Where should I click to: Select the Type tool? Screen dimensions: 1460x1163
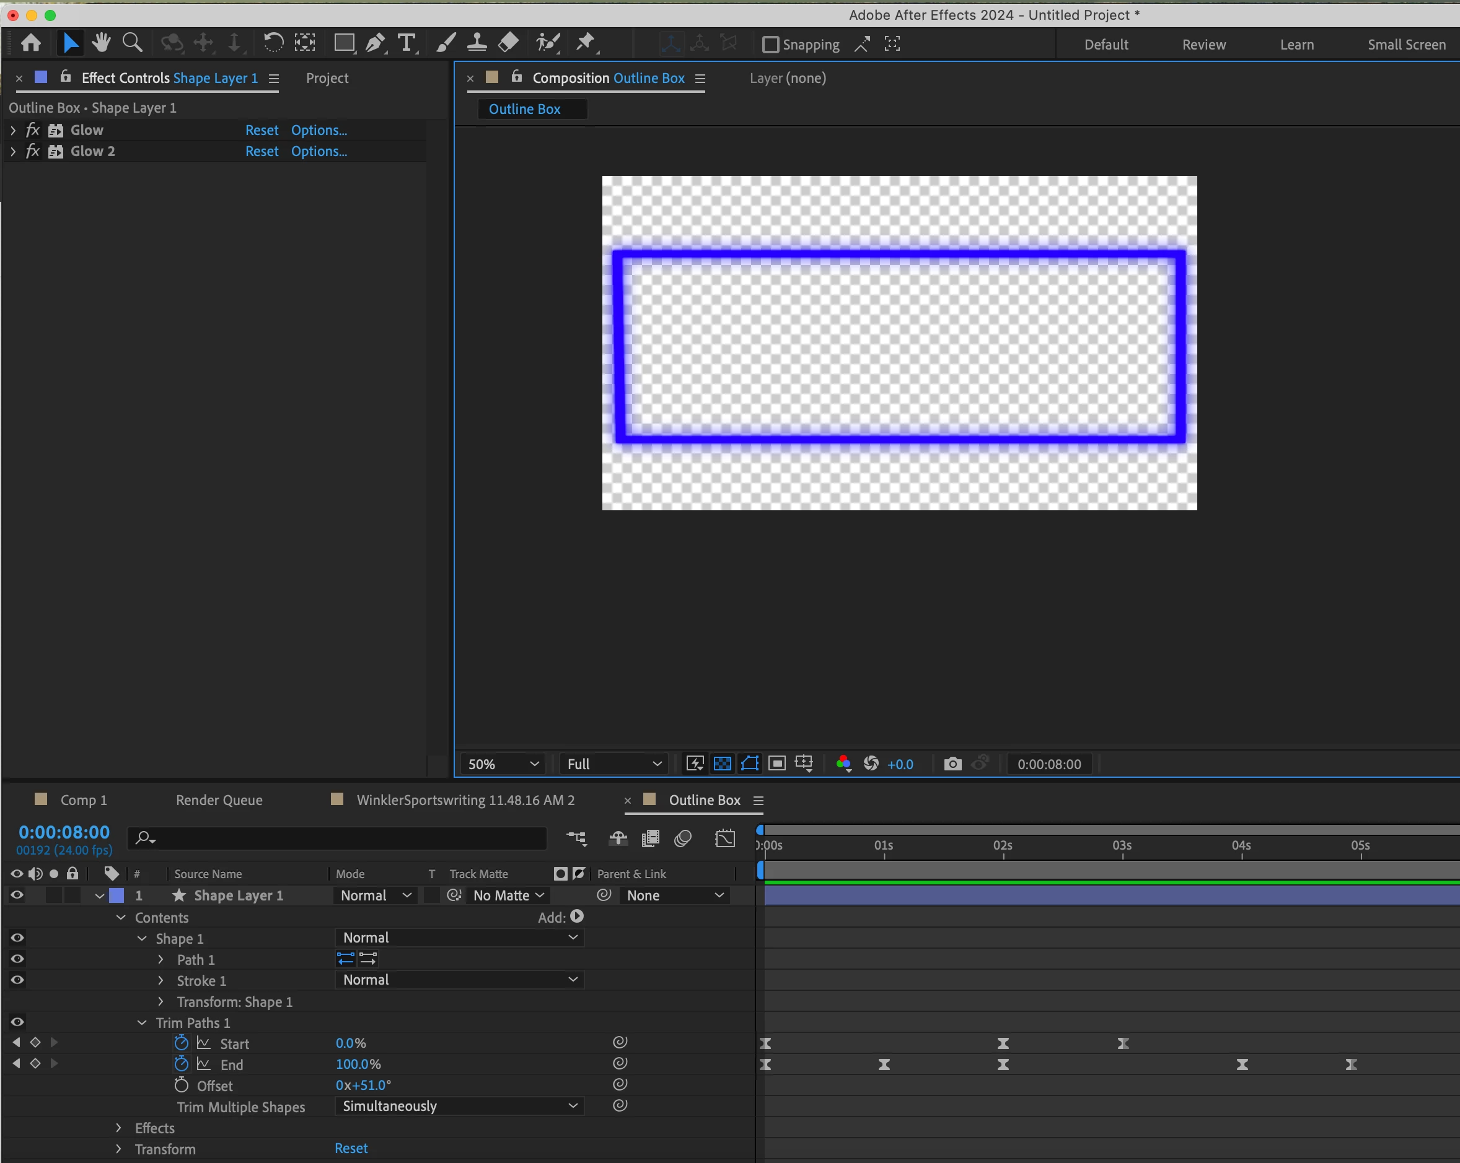(407, 44)
